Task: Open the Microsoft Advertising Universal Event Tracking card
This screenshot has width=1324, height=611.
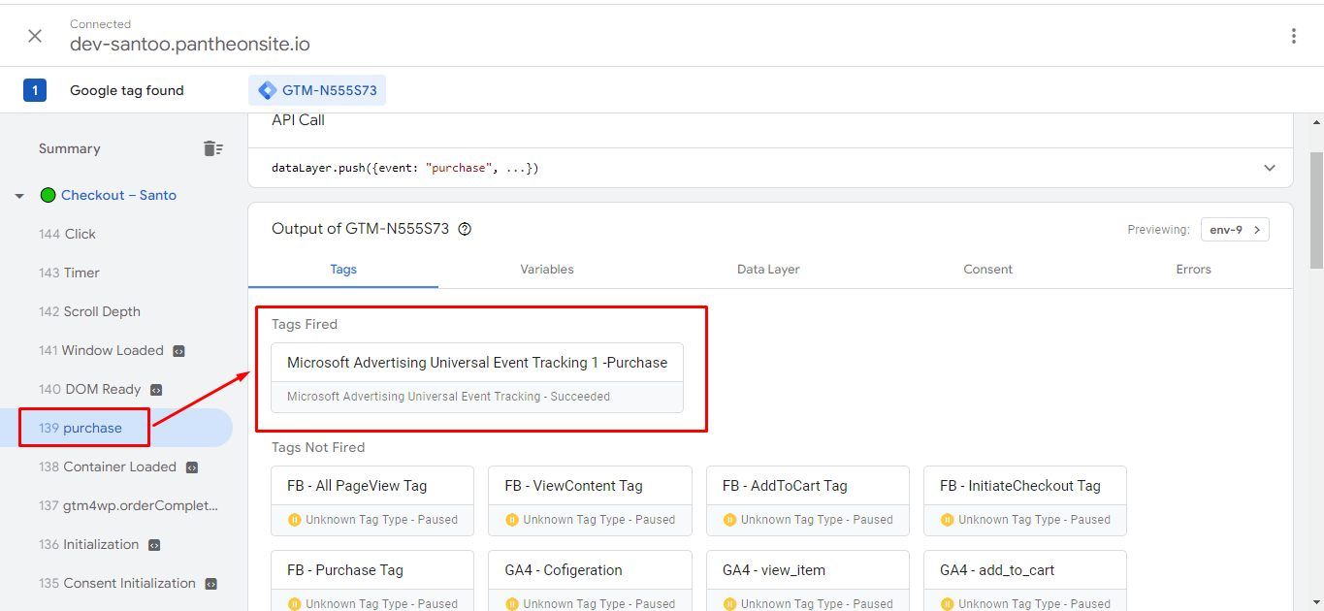Action: pyautogui.click(x=477, y=377)
